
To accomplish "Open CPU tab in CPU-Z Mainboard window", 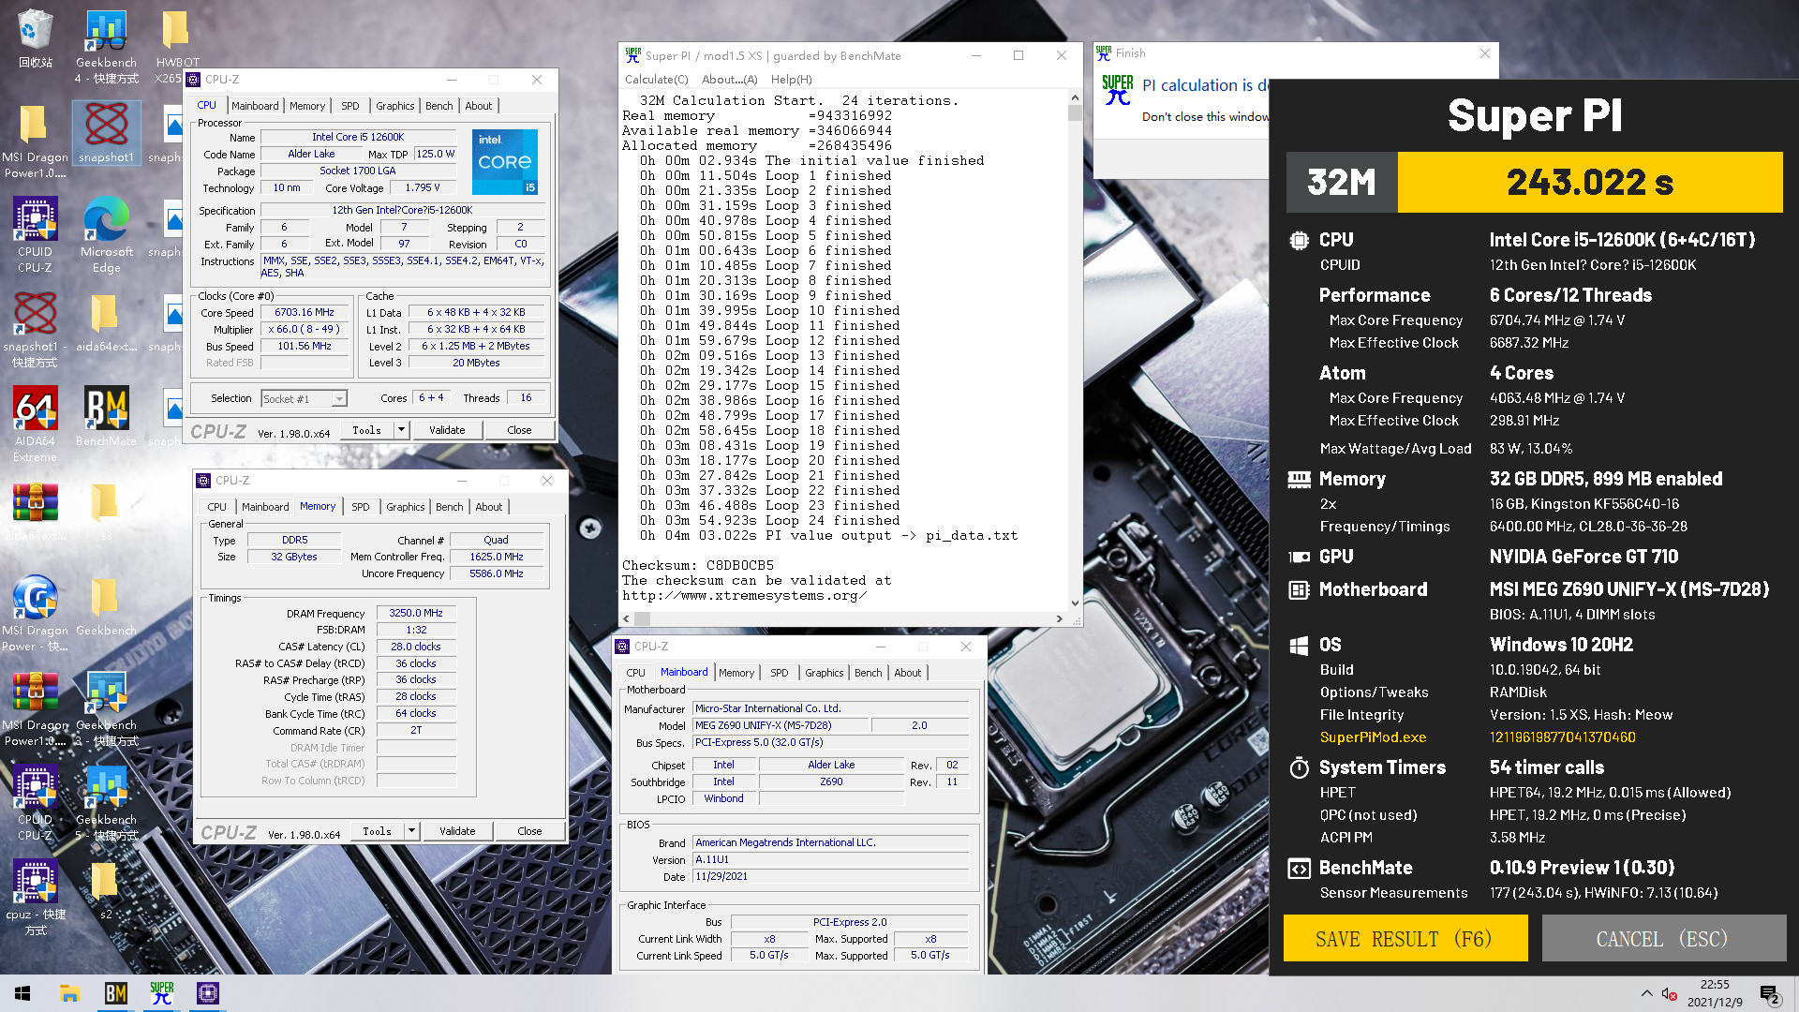I will (635, 673).
